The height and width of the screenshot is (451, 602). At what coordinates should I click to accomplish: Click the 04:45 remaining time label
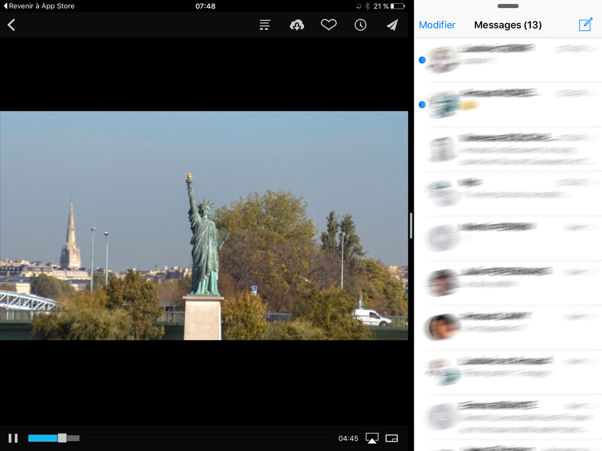pyautogui.click(x=348, y=438)
